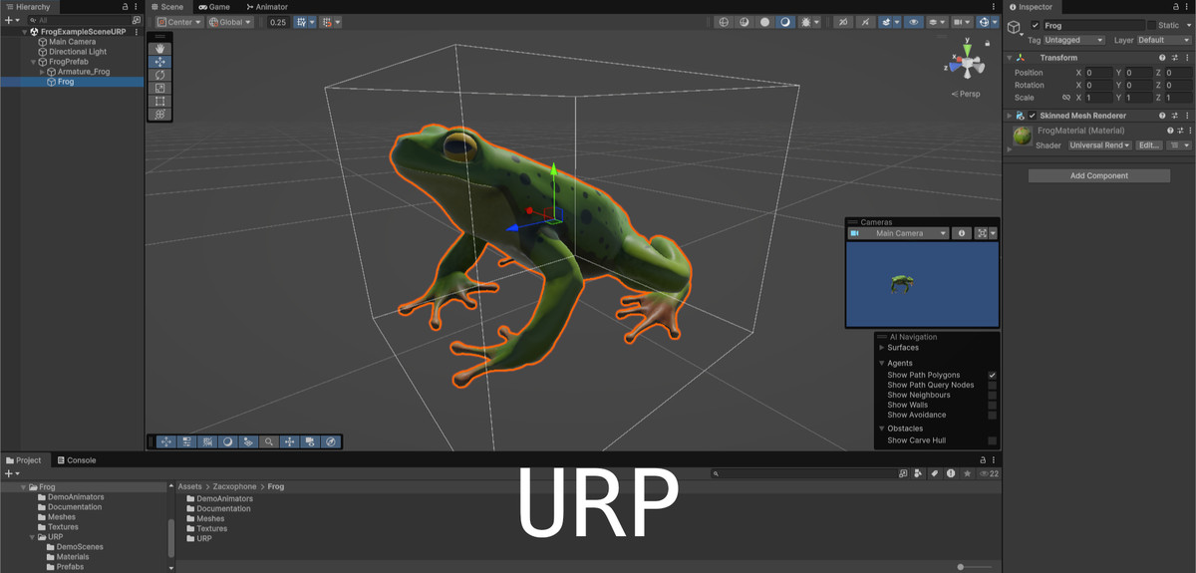Click the grid snap value 0.25 field

[278, 22]
